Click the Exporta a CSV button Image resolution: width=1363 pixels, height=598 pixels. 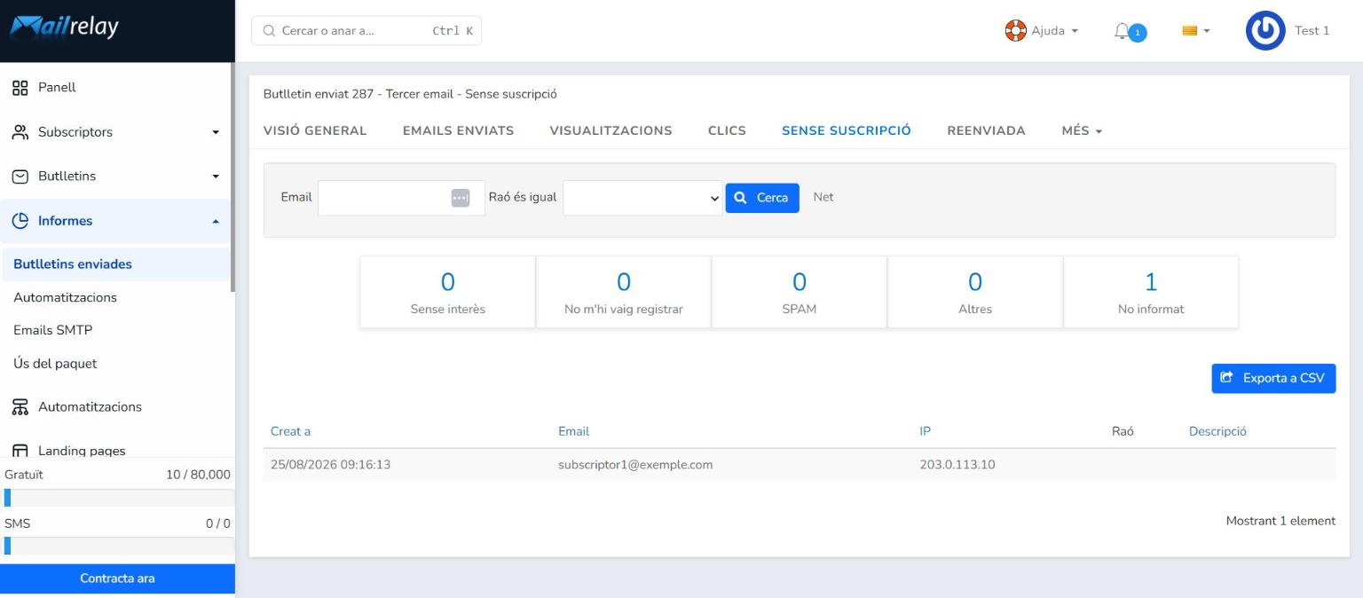[x=1273, y=378]
